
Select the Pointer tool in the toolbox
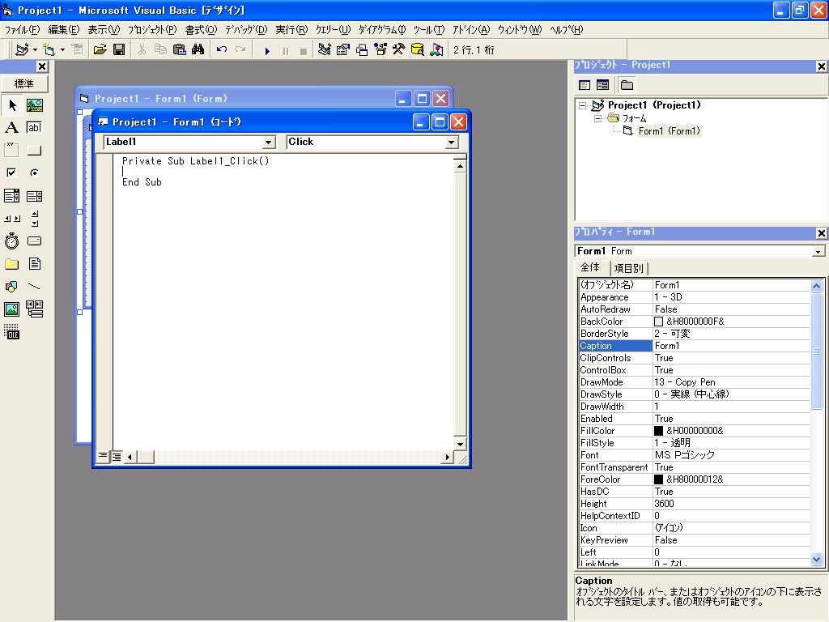pyautogui.click(x=11, y=105)
